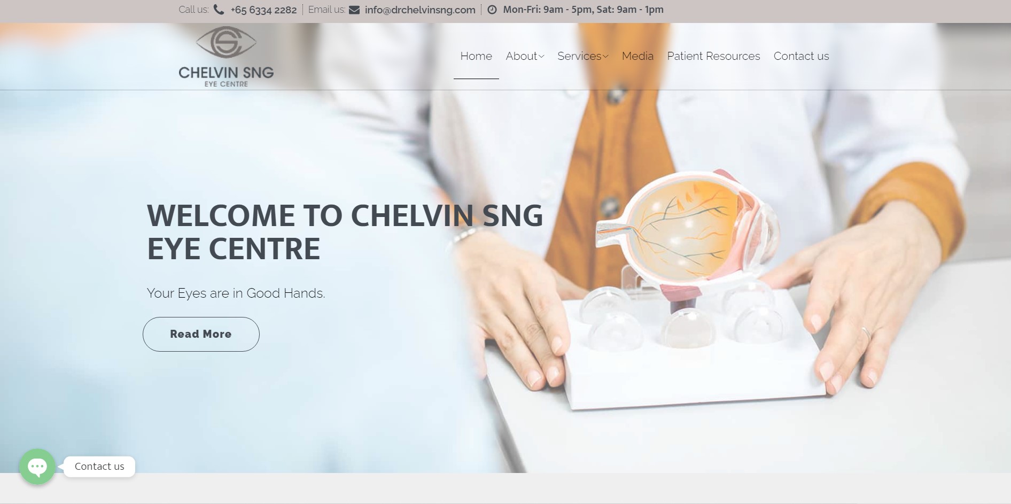The image size is (1011, 504).
Task: Expand the Services menu chevron
Action: pyautogui.click(x=605, y=56)
